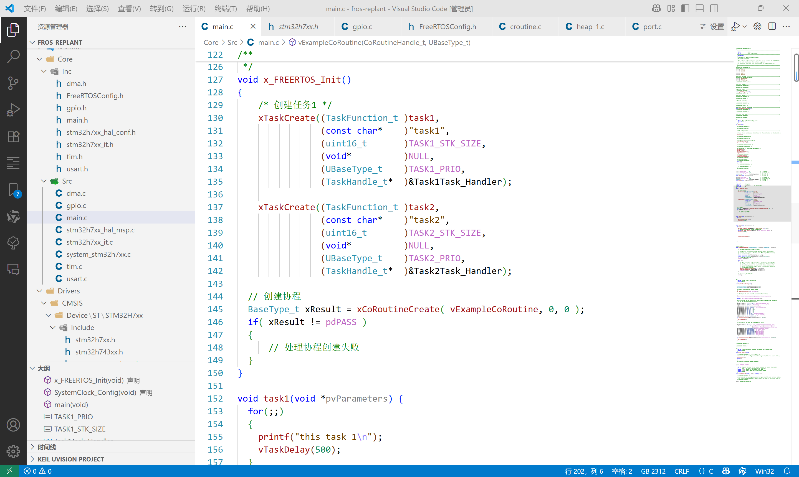Open notifications bell in status bar

click(787, 471)
